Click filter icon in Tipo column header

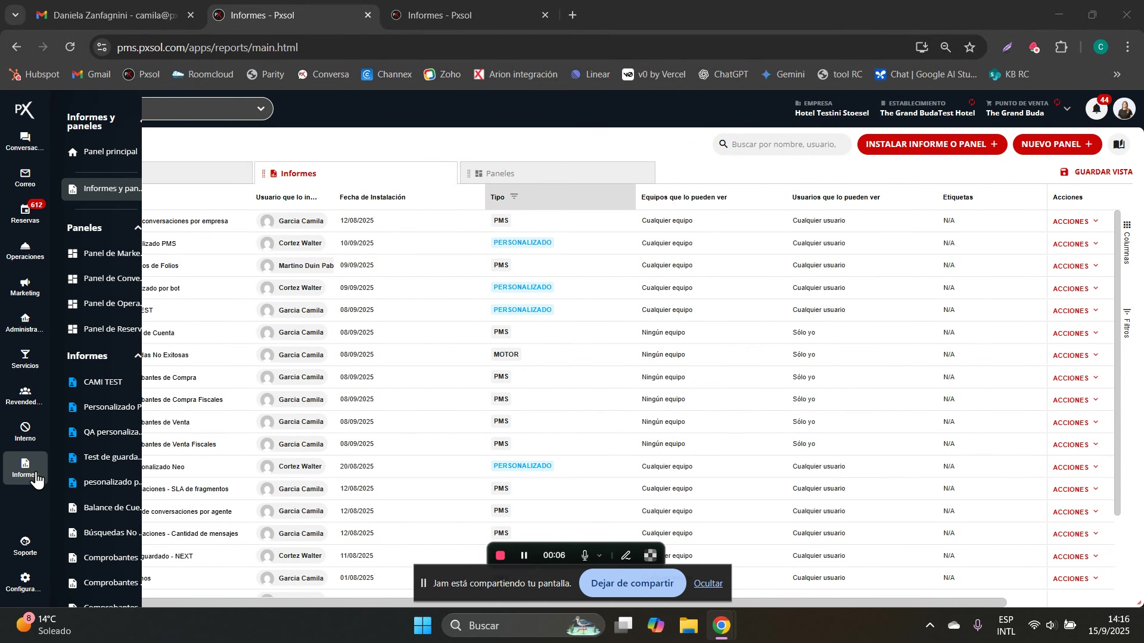tap(514, 196)
